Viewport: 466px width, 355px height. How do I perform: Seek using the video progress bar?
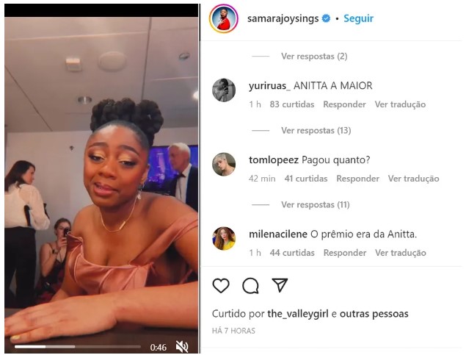[78, 347]
